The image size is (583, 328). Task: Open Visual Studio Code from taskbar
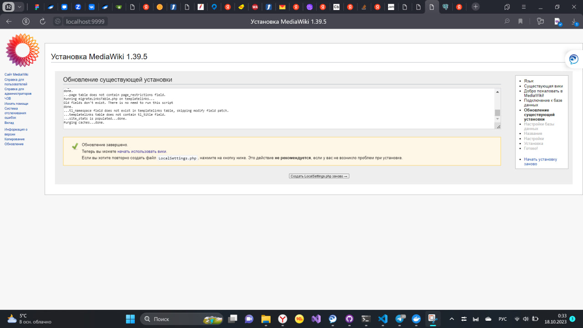pyautogui.click(x=383, y=319)
